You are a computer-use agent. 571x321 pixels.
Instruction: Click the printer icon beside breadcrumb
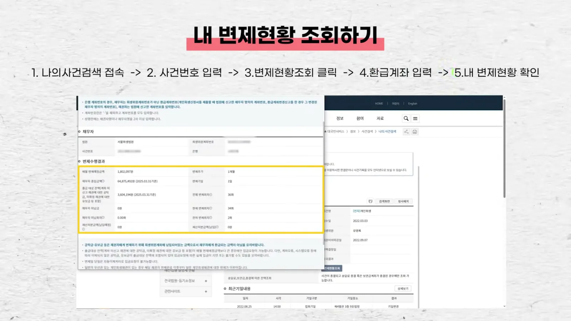point(415,132)
